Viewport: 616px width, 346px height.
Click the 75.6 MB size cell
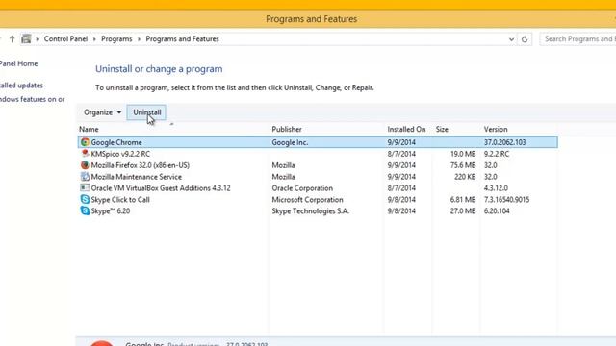click(x=463, y=165)
